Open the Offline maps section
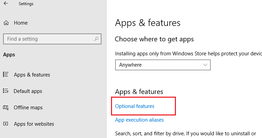 pos(28,108)
